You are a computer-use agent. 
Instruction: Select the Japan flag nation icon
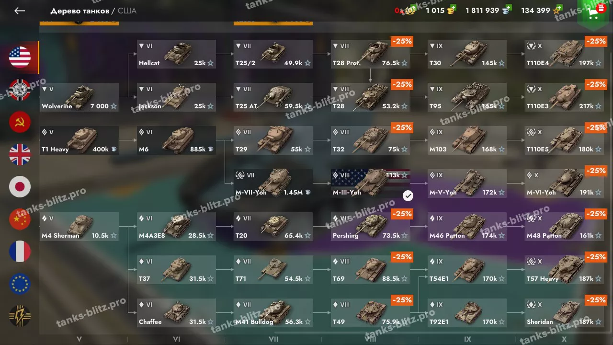click(20, 187)
